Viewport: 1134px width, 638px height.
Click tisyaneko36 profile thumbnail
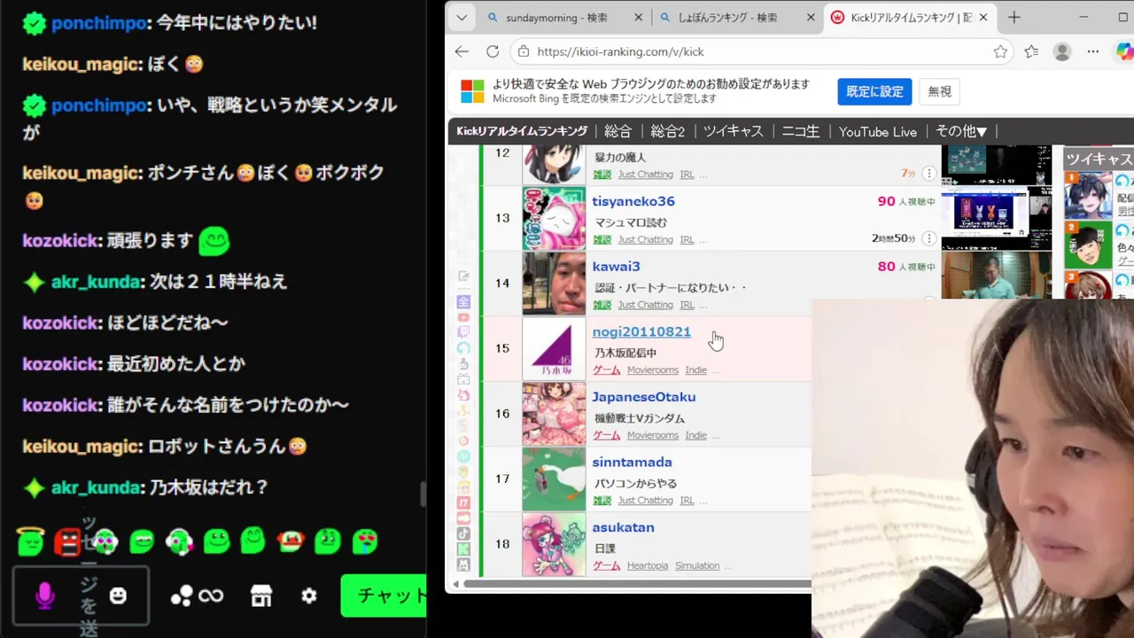(554, 218)
